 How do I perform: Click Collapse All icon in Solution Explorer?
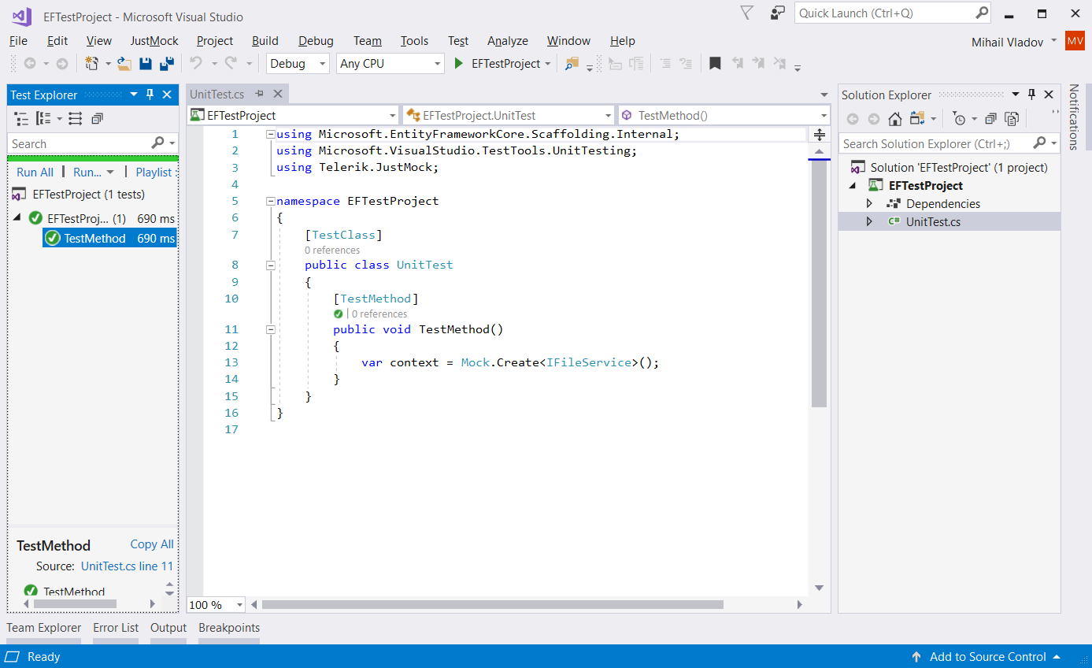(x=990, y=119)
